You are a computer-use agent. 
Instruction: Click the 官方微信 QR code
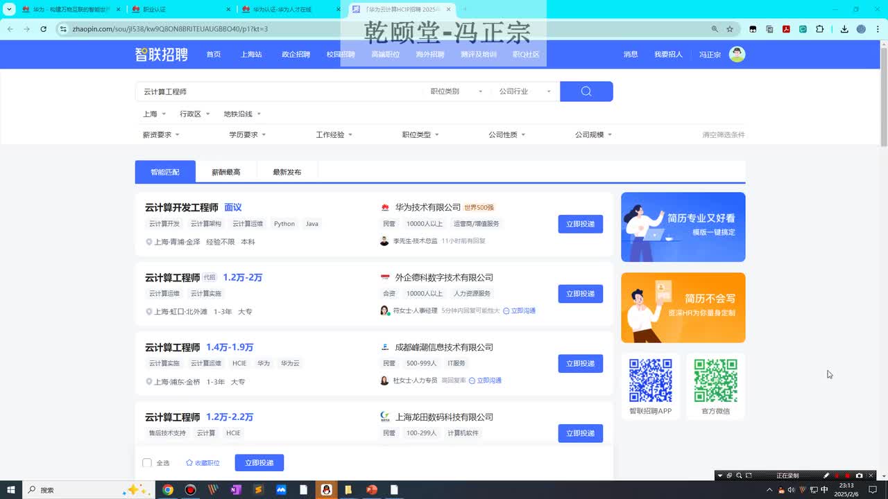click(x=715, y=380)
